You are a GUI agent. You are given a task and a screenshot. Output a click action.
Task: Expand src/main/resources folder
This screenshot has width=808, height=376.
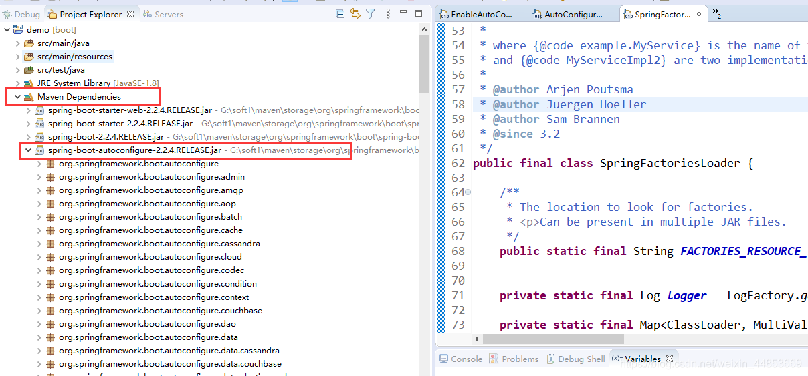point(17,57)
